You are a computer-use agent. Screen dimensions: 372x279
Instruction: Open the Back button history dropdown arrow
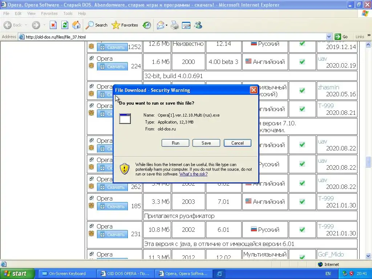pos(26,25)
